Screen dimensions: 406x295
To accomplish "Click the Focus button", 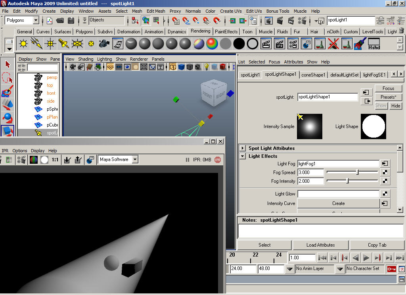I will (x=389, y=88).
